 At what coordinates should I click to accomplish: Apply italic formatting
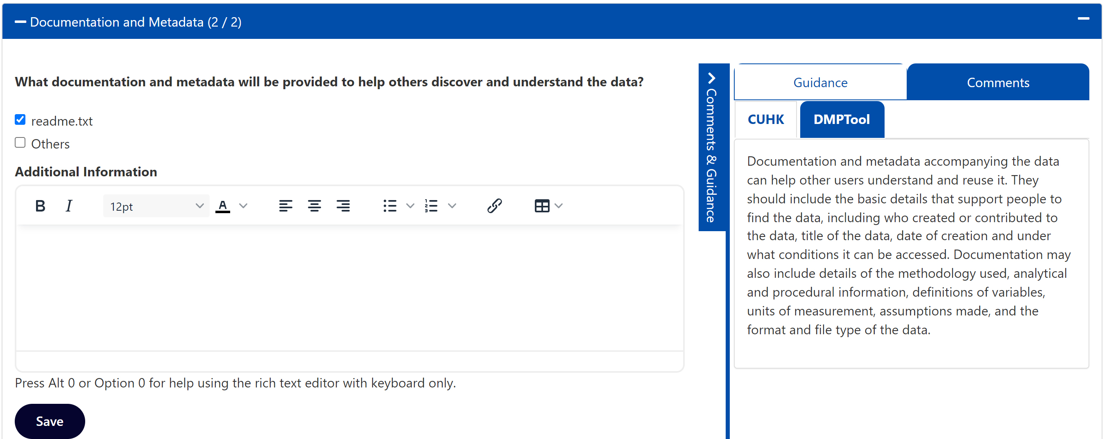(x=69, y=206)
